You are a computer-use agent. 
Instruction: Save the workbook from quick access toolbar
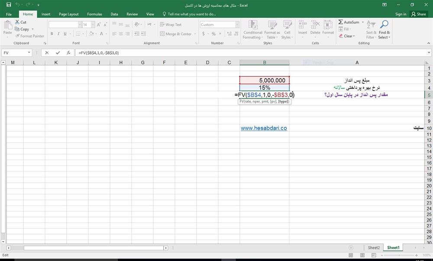[x=9, y=4]
